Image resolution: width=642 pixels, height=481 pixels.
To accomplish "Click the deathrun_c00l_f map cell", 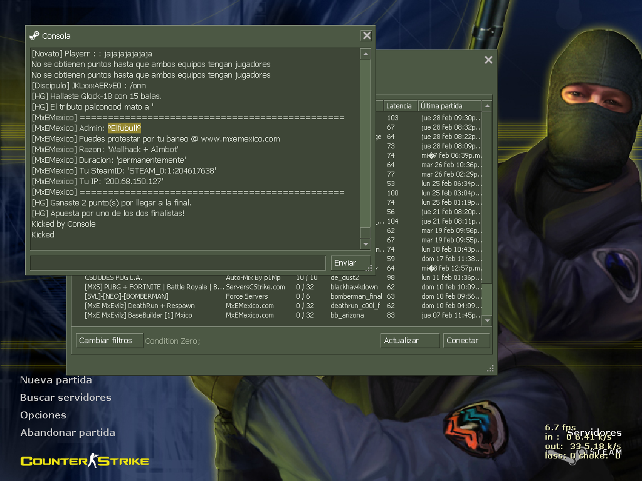I will pos(355,306).
